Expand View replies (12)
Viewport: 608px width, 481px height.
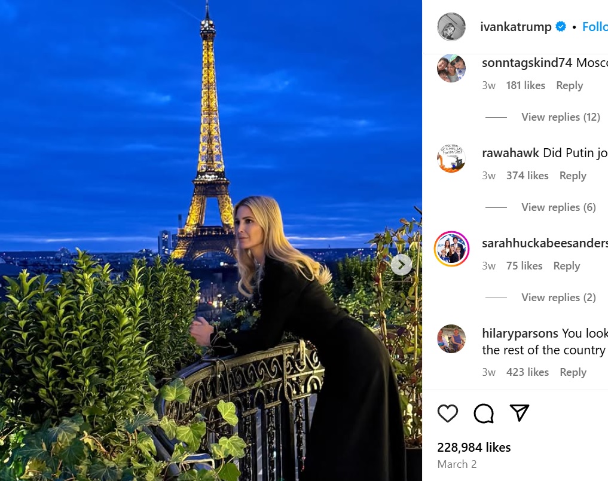560,117
